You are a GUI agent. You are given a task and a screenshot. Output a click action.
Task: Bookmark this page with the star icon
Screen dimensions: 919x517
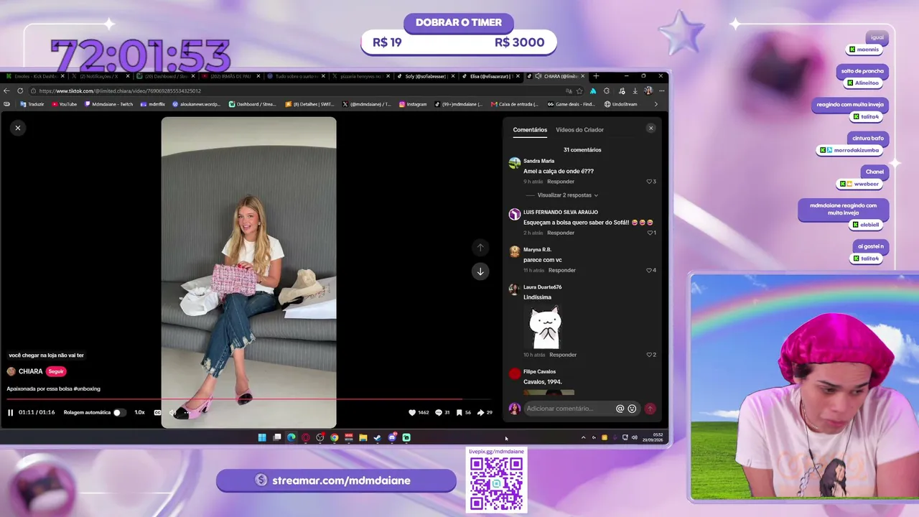coord(579,91)
